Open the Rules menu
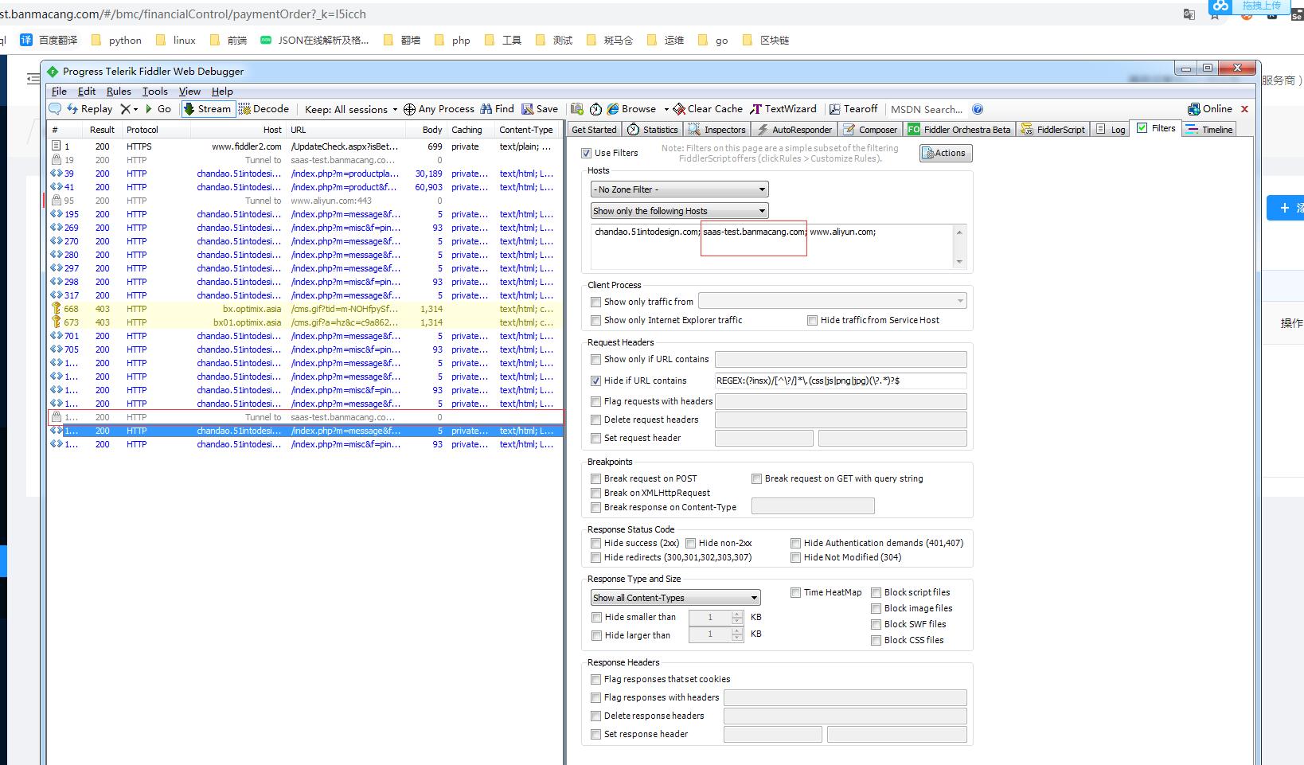This screenshot has height=765, width=1304. (x=119, y=92)
